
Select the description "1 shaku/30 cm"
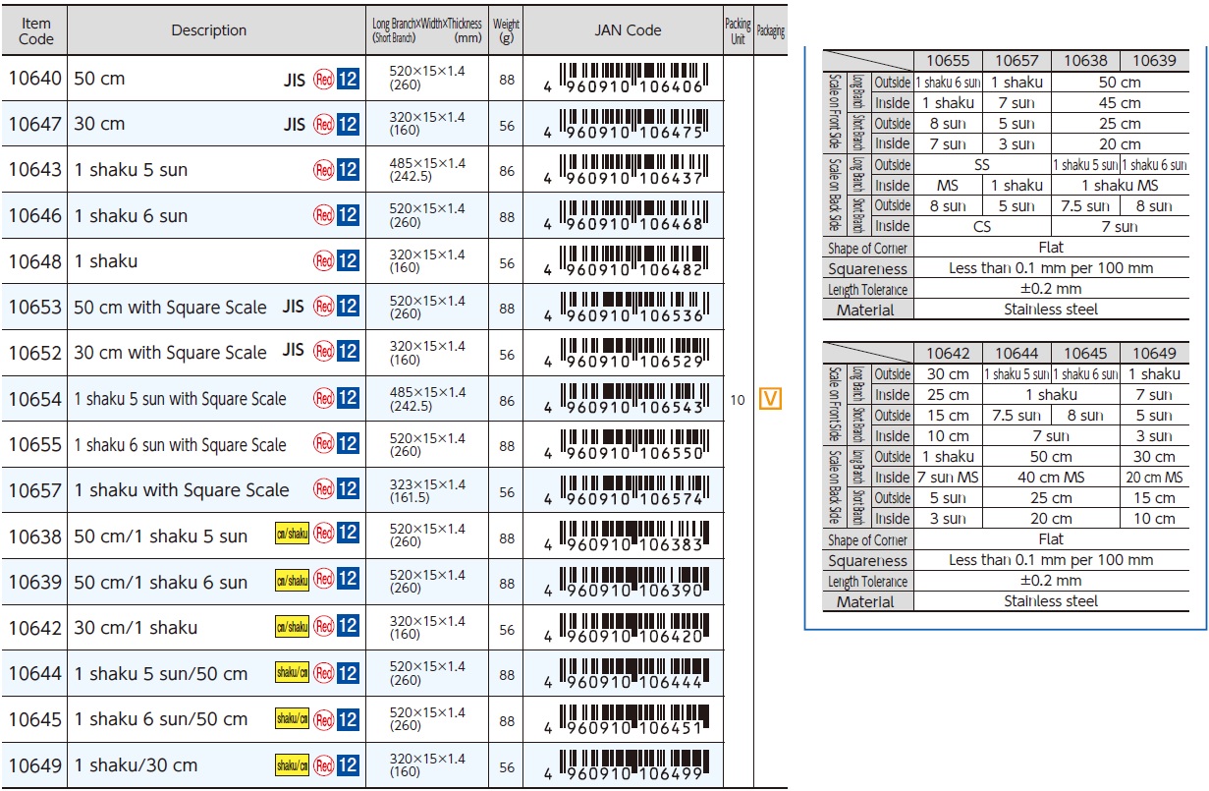136,765
